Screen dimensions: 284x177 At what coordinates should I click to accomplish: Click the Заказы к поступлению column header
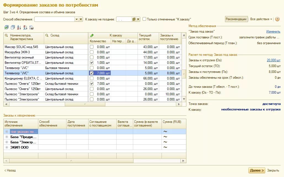(x=170, y=38)
